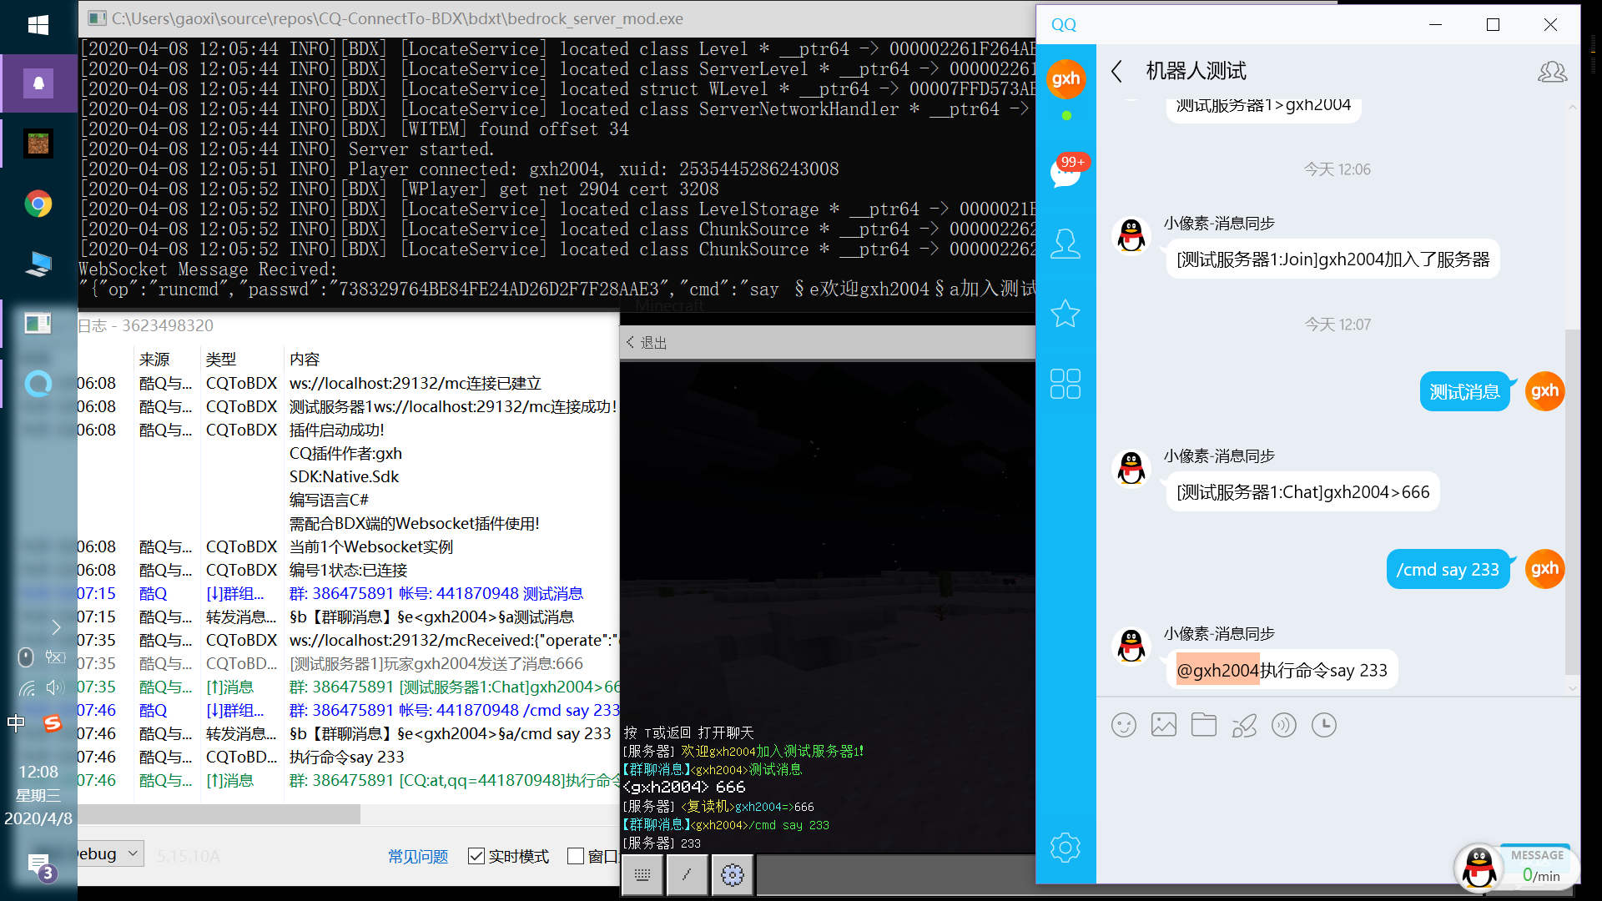Open the Debug log level dropdown
Image resolution: width=1602 pixels, height=901 pixels.
tap(108, 853)
